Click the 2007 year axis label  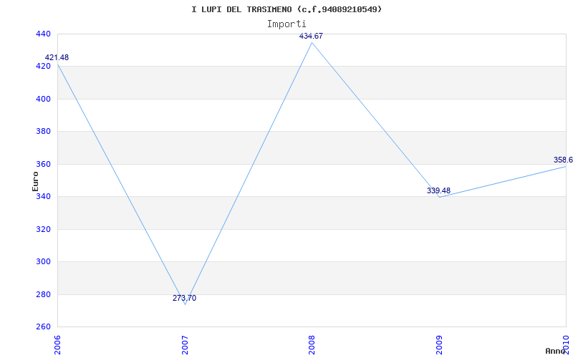point(185,345)
